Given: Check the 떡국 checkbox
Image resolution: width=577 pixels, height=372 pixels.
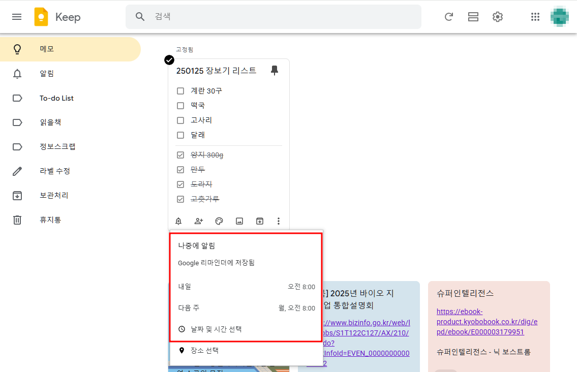Looking at the screenshot, I should click(180, 105).
